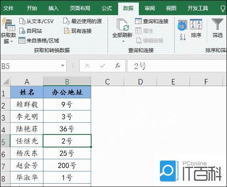This screenshot has width=227, height=187.
Task: Click inside the formula bar showing 2号
Action: pyautogui.click(x=177, y=66)
